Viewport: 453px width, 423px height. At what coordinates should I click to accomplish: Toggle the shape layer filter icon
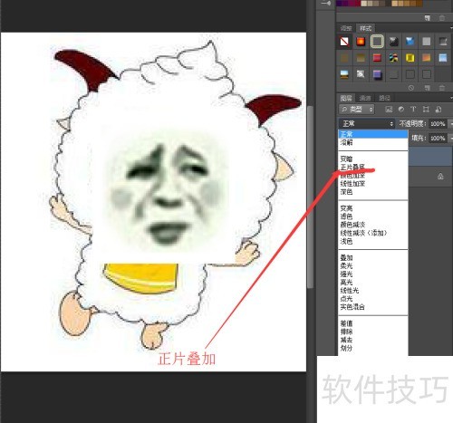(426, 110)
